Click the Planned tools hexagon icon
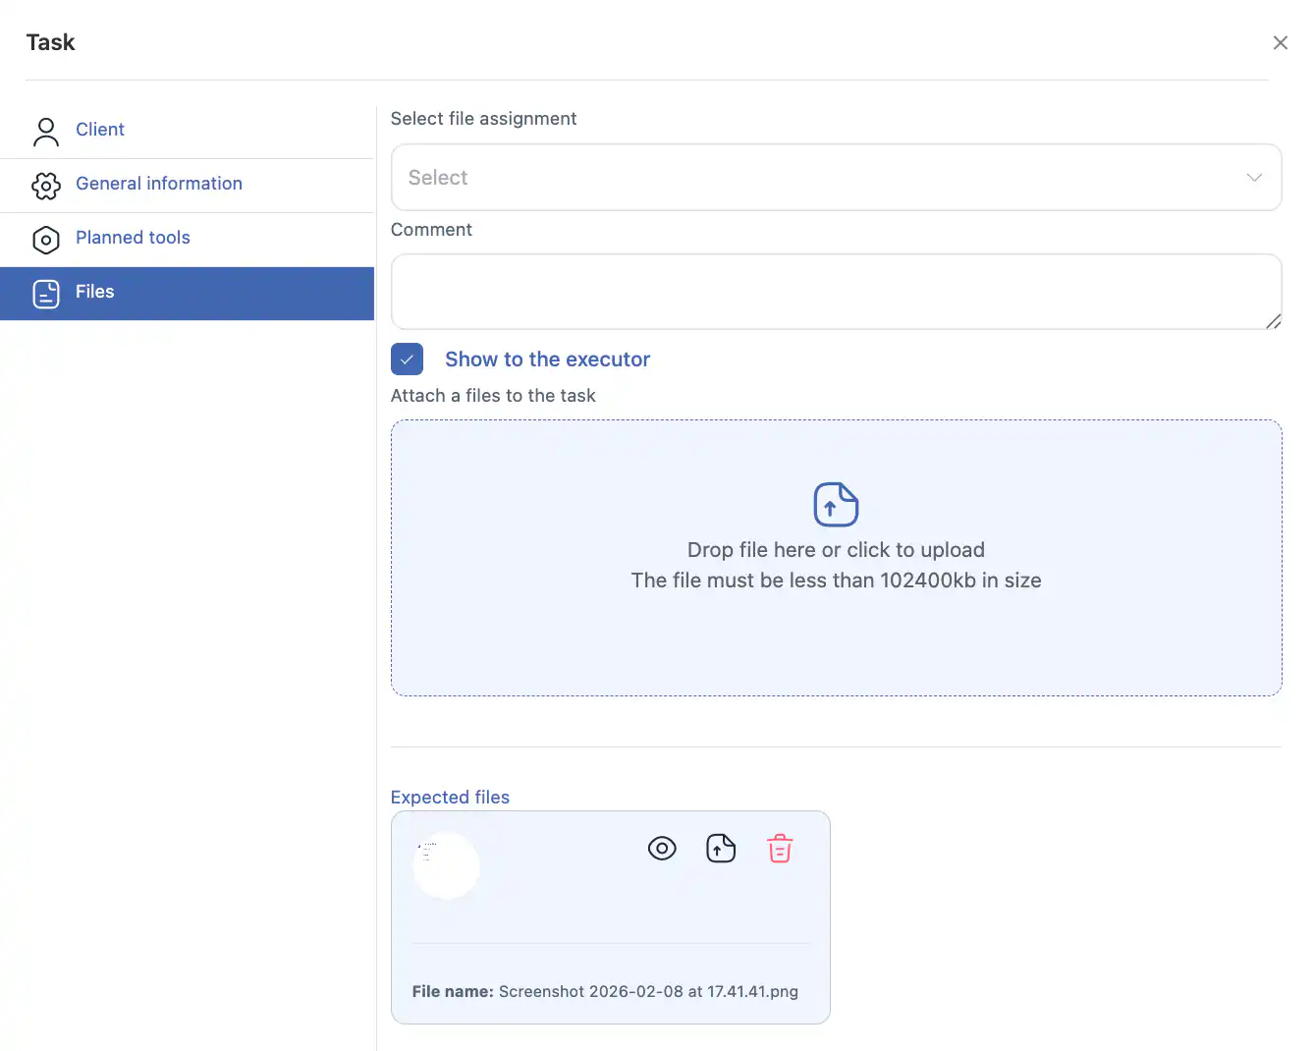Viewport: 1314px width, 1051px height. click(x=46, y=239)
